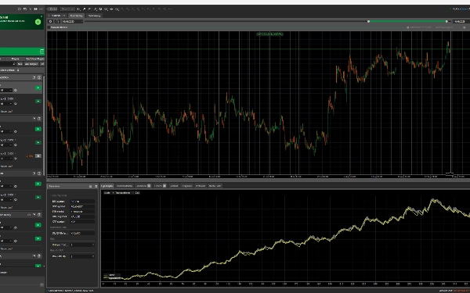Click the wide button right of the search field
Image resolution: width=470 pixels, height=293 pixels.
tap(31, 64)
